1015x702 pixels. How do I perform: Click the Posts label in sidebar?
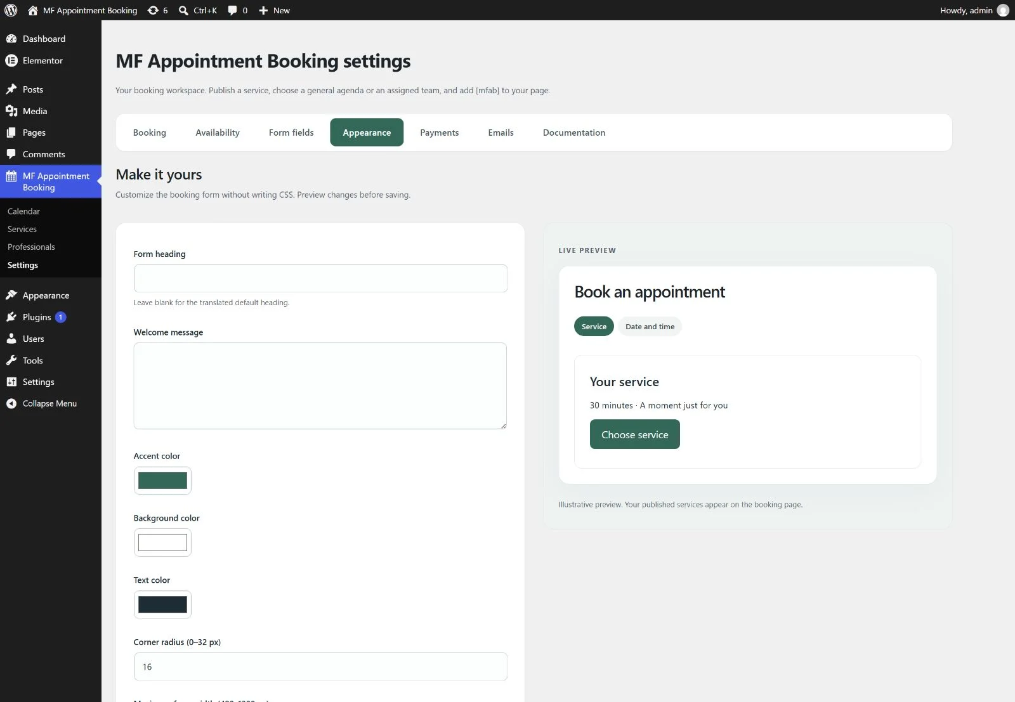coord(33,89)
